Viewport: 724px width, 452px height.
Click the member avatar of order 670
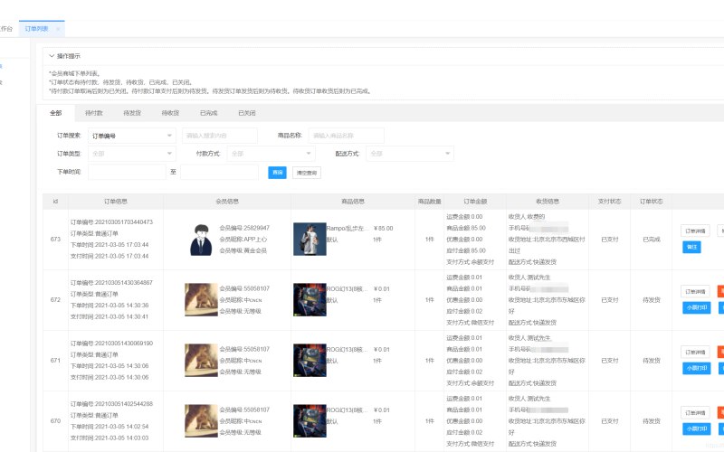(x=201, y=421)
